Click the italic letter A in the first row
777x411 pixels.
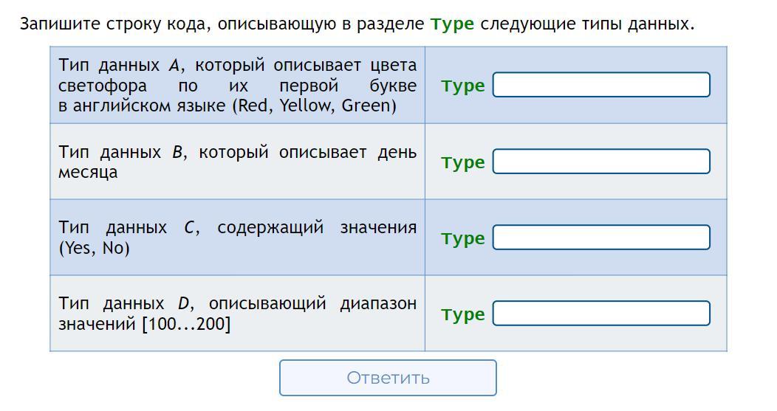pos(174,66)
